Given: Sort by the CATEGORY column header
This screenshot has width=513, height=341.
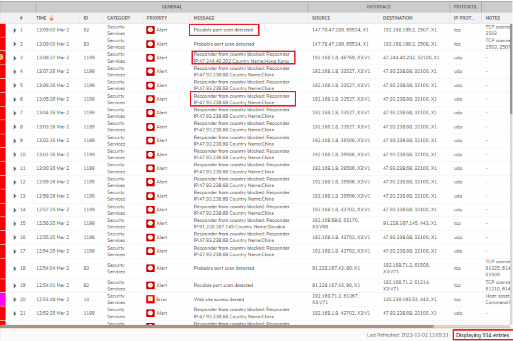Looking at the screenshot, I should click(119, 18).
